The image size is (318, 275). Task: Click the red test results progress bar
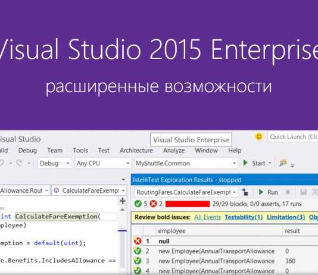(188, 204)
